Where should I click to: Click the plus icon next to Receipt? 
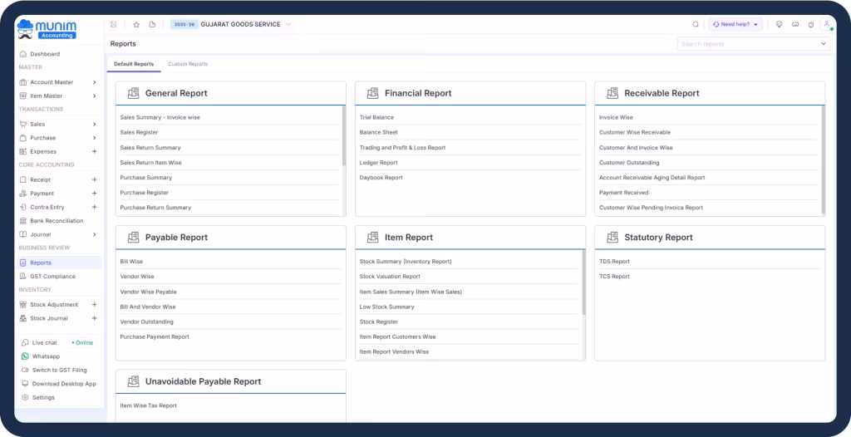pos(95,179)
